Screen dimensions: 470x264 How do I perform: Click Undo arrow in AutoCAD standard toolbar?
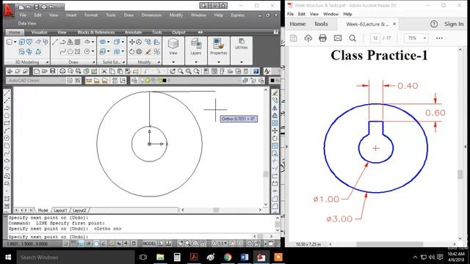click(x=146, y=71)
